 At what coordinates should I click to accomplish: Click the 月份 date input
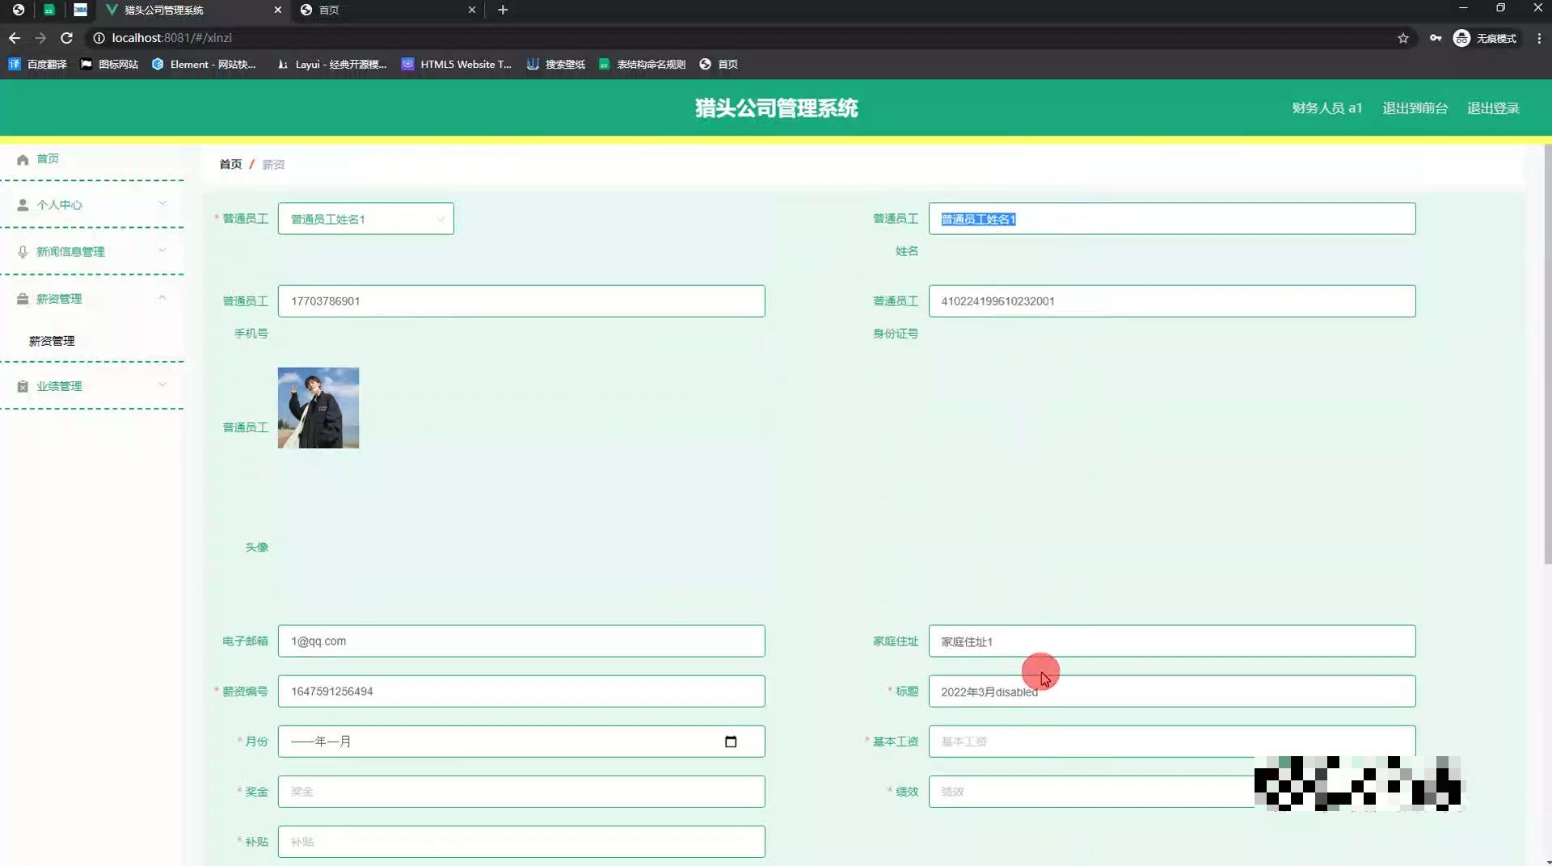(521, 742)
